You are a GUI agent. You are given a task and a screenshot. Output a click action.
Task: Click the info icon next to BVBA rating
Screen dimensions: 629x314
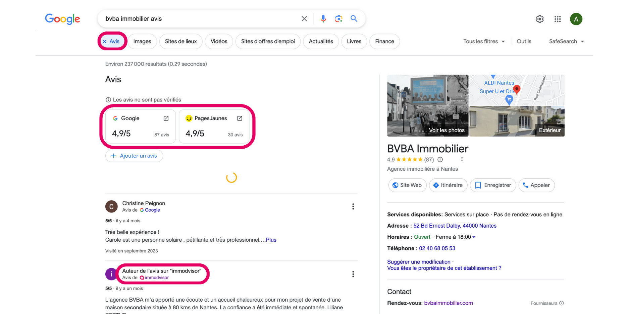(x=440, y=160)
